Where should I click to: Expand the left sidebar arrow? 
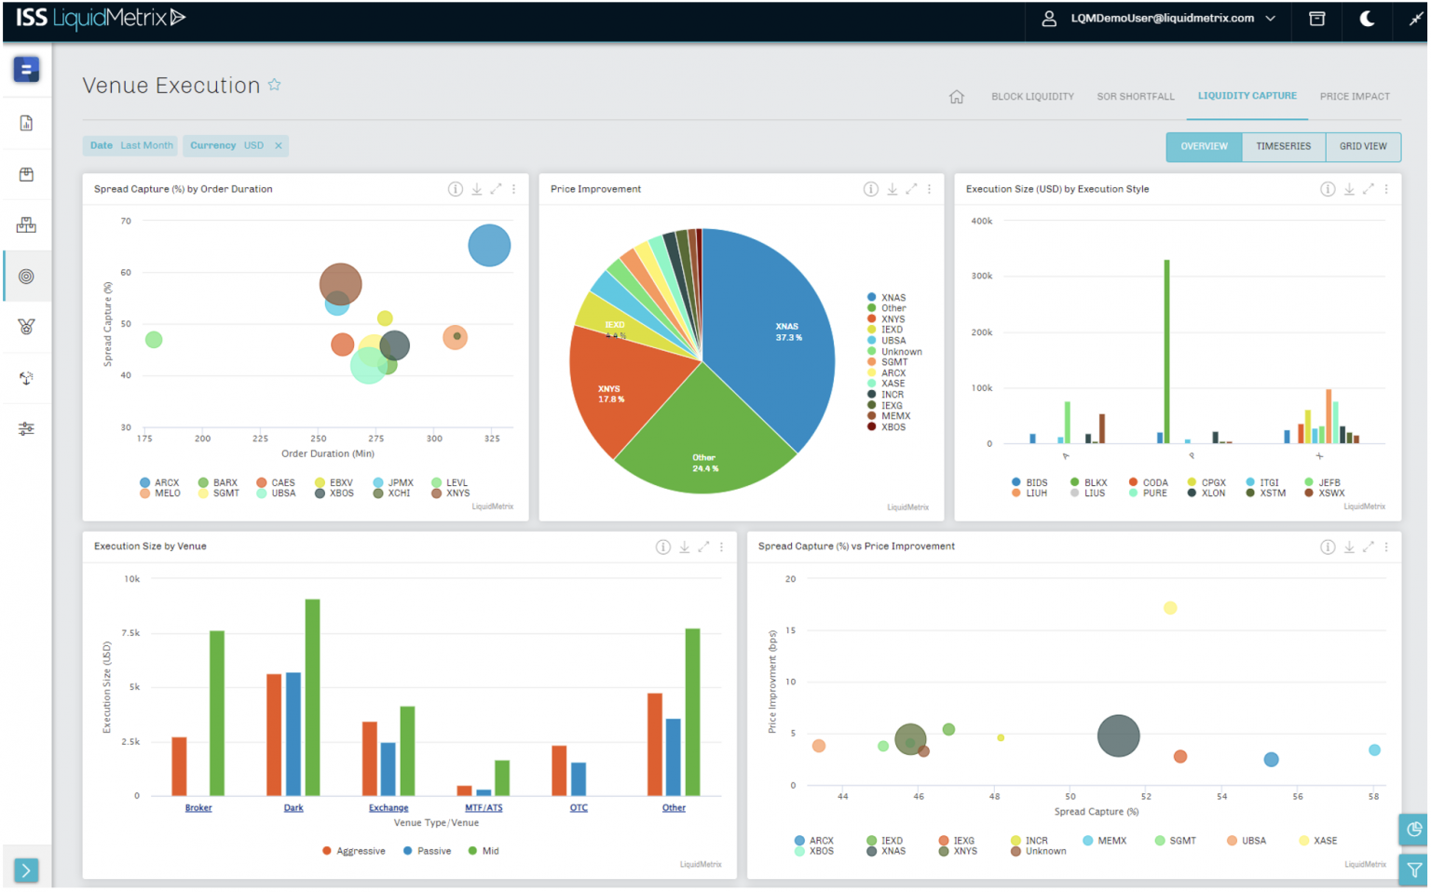coord(26,871)
